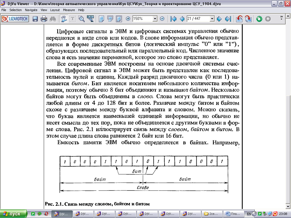Open the пуск Start menu
Screen dimensions: 291x218
(14, 214)
